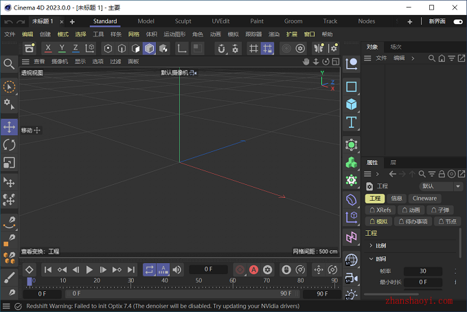
Task: Open status bar hamburger menu
Action: tap(6, 306)
